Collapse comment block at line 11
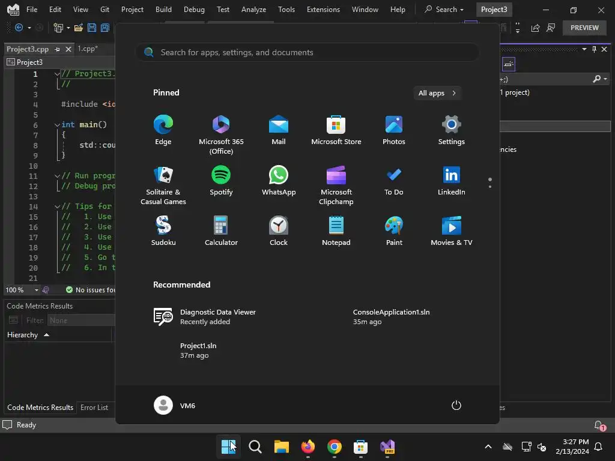The height and width of the screenshot is (461, 615). point(57,176)
